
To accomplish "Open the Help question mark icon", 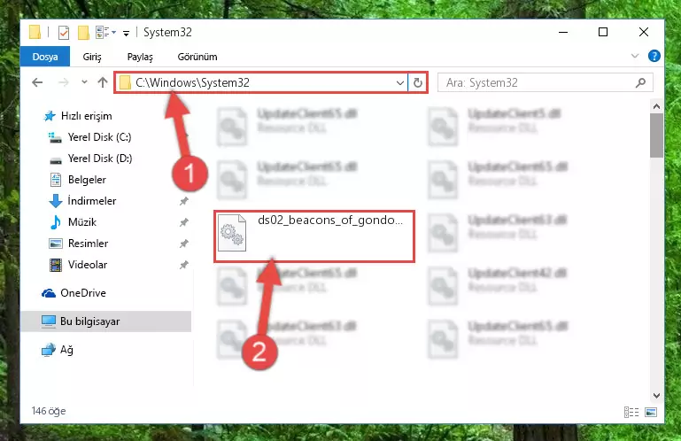I will click(654, 56).
